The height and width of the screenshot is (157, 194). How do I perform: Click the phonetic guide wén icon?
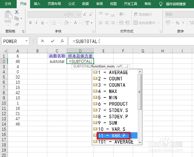click(87, 23)
